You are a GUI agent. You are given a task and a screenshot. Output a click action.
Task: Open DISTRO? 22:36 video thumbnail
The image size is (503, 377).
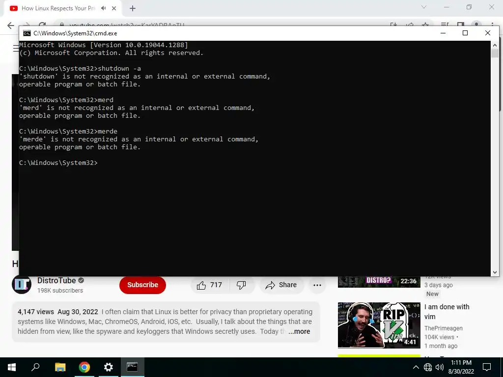coord(379,282)
